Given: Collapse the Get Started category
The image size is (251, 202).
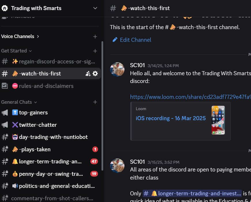Looking at the screenshot, I should pos(16,51).
